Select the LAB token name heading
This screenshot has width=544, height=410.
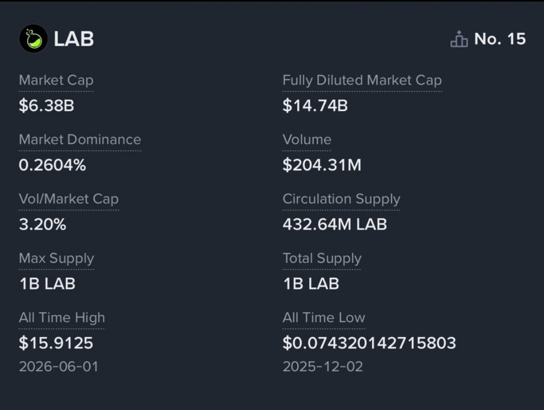click(x=74, y=39)
